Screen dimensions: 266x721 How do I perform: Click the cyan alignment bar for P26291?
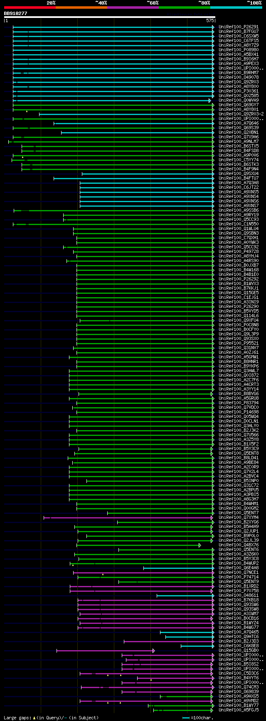coord(113,27)
